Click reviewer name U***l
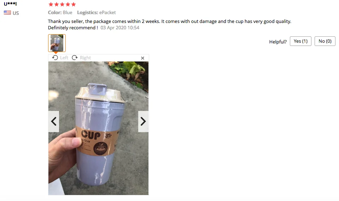339x201 pixels. click(10, 4)
